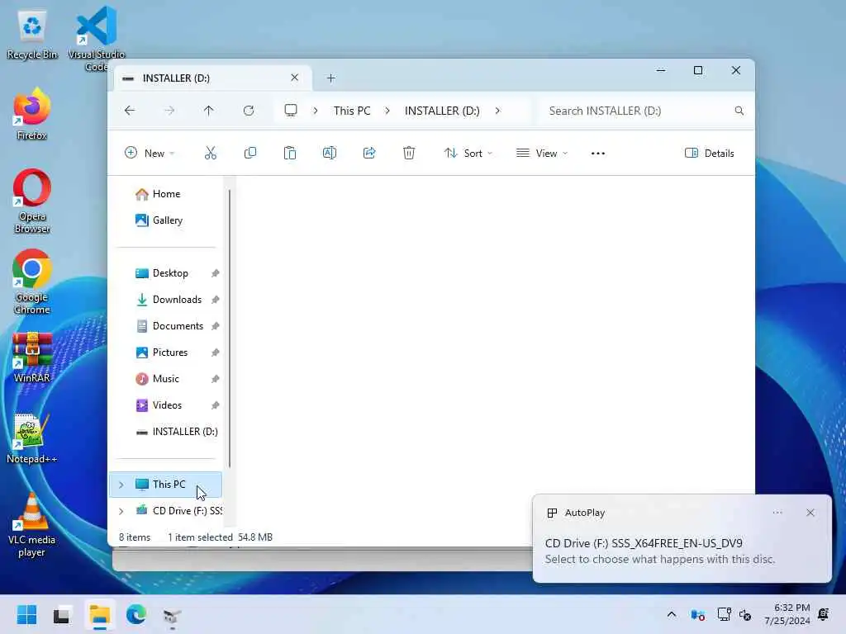Open the Music quick access folder
Screen dimensions: 846x634
[166, 379]
